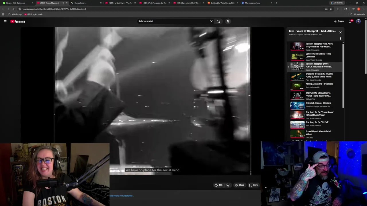Close the Stream - Kick Dashboard tab
Viewport: 367px width, 206px height.
click(33, 3)
